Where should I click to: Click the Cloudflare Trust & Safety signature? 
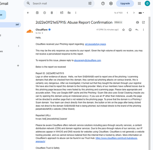click(x=47, y=148)
